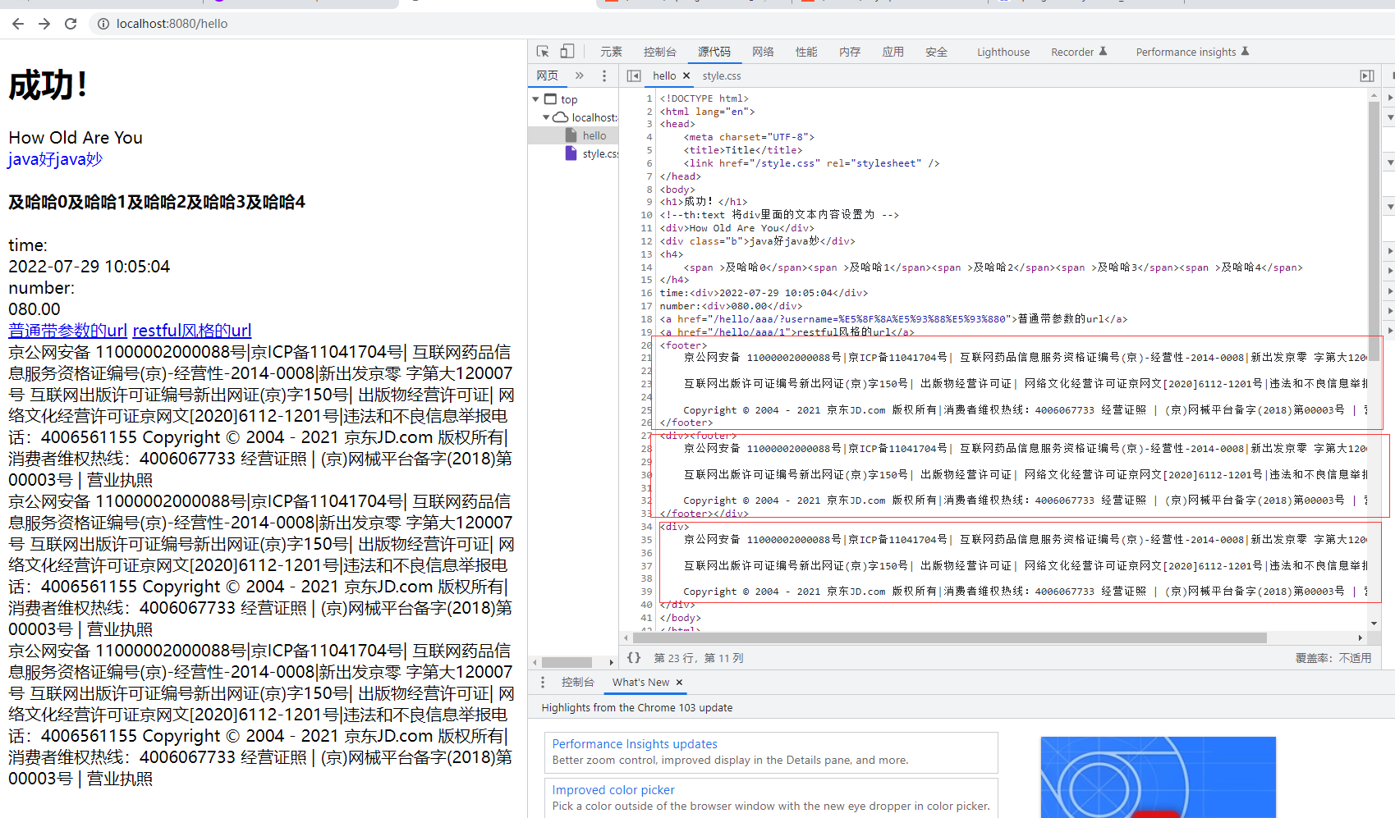
Task: Switch to the 控制台 tab in top bar
Action: tap(660, 52)
